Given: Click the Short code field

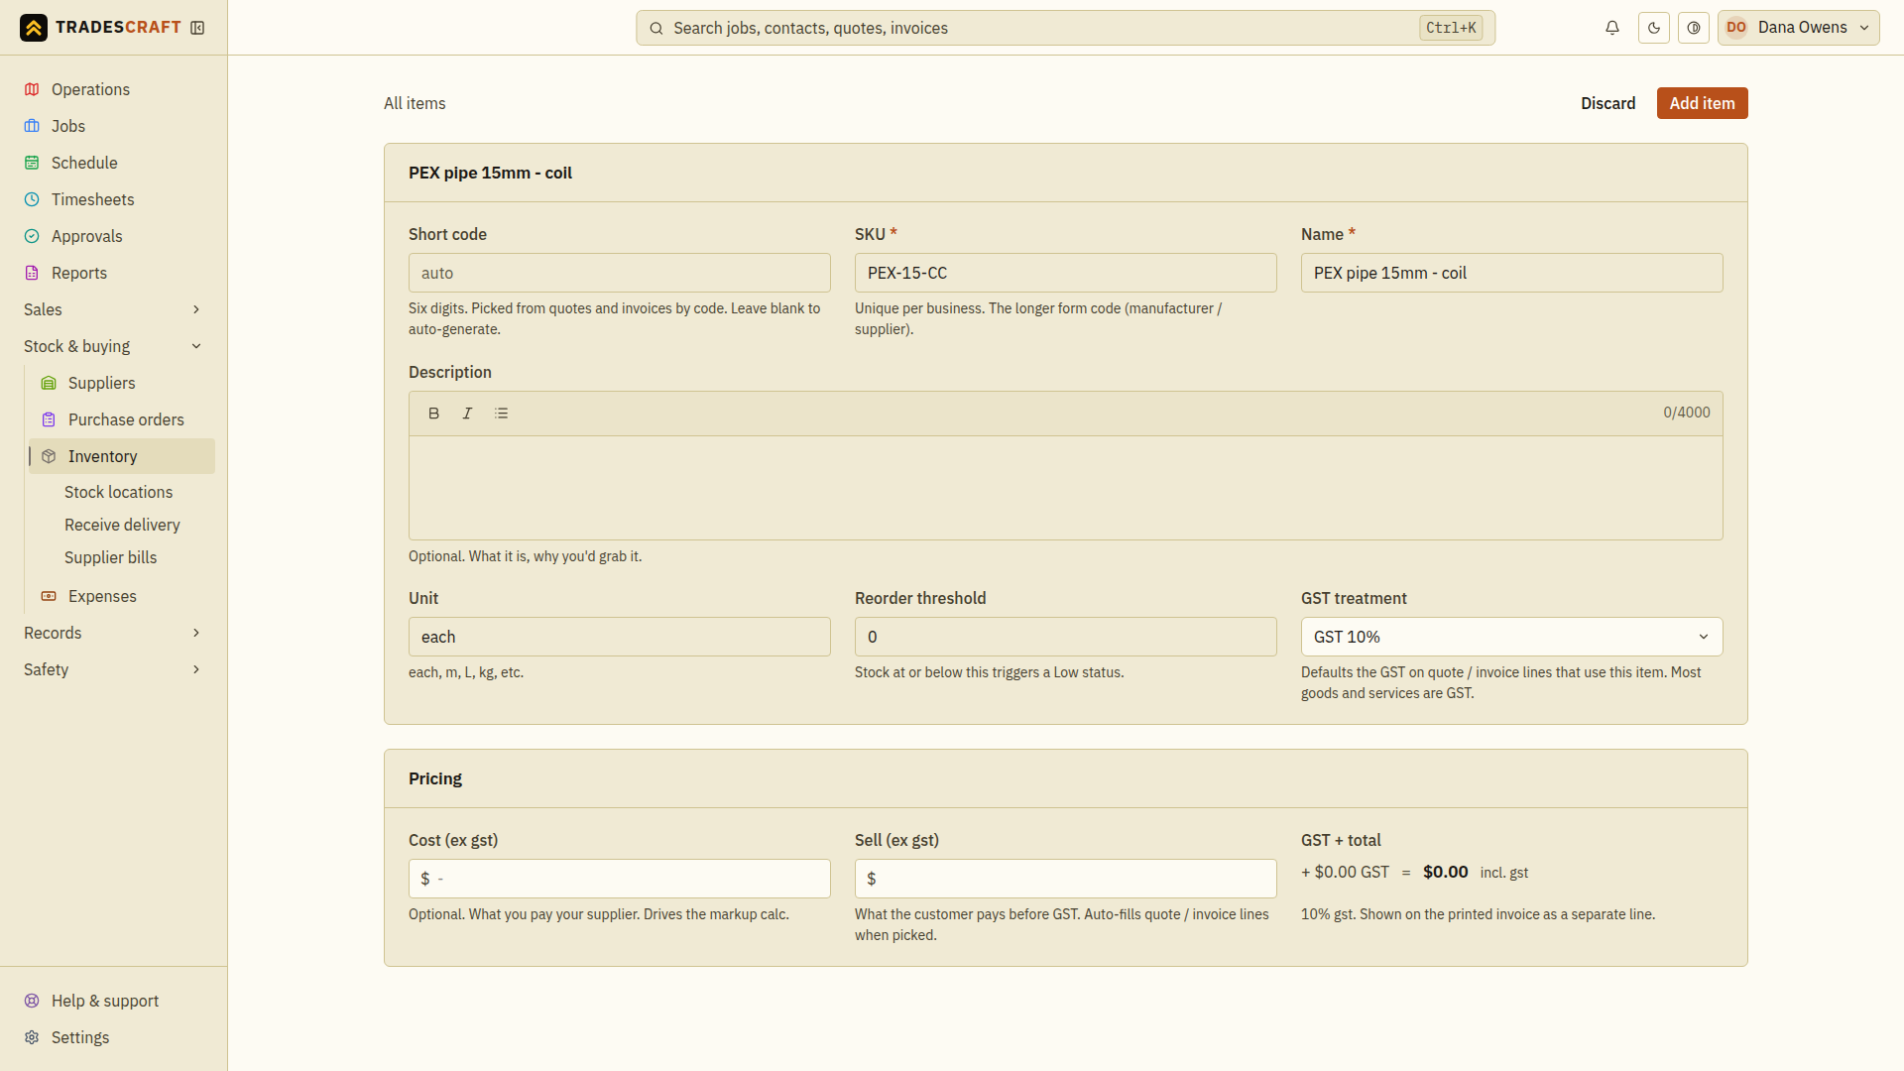Looking at the screenshot, I should tap(620, 273).
